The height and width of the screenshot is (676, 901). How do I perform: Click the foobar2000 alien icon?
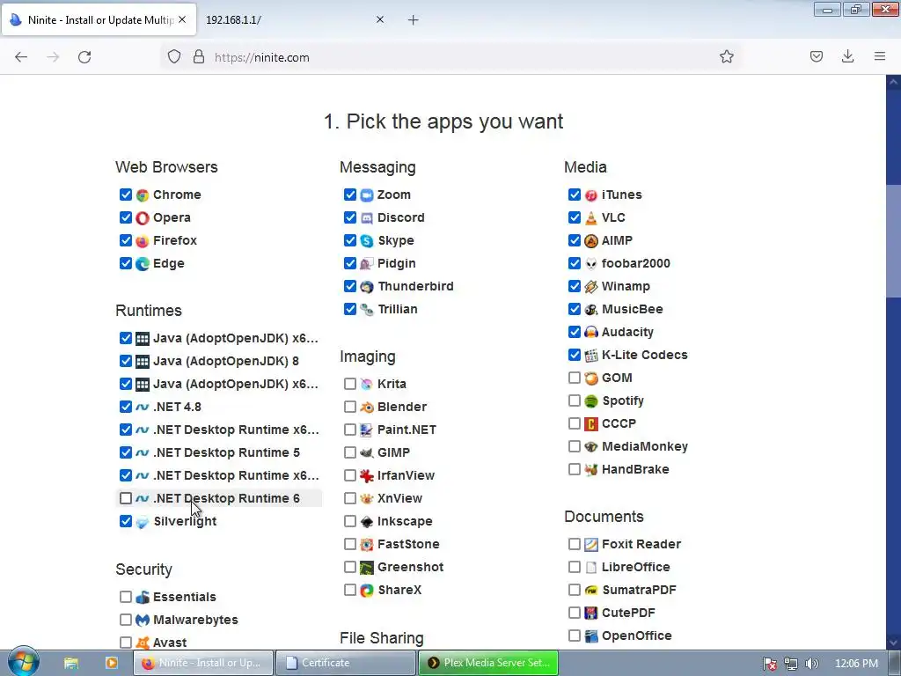tap(590, 264)
